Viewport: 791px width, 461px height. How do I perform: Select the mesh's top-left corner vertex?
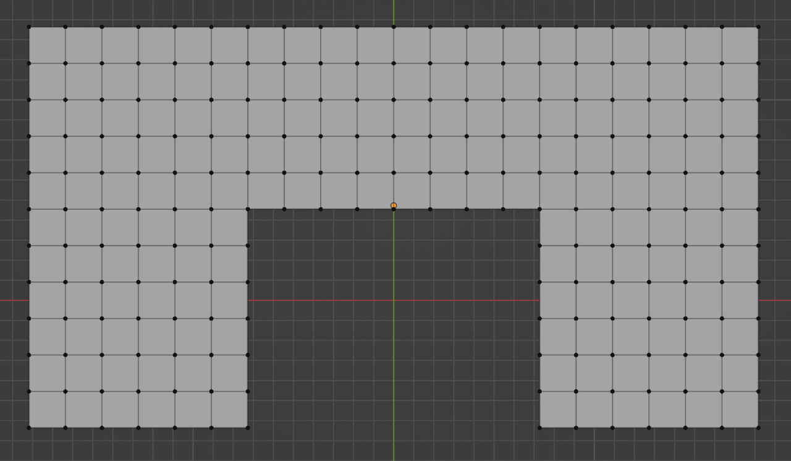coord(29,27)
